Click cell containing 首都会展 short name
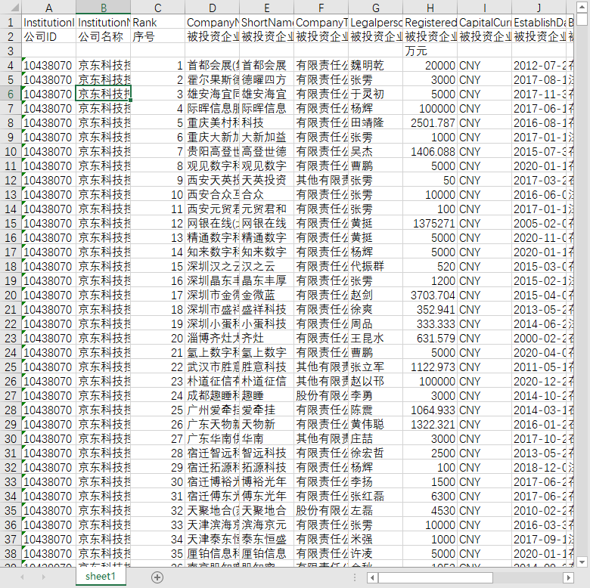 coord(266,66)
